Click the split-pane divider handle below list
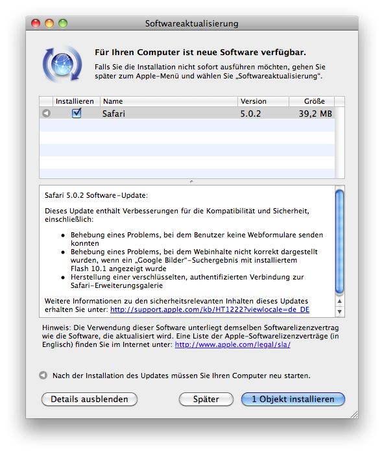Screen dimensions: 384x454 191,182
